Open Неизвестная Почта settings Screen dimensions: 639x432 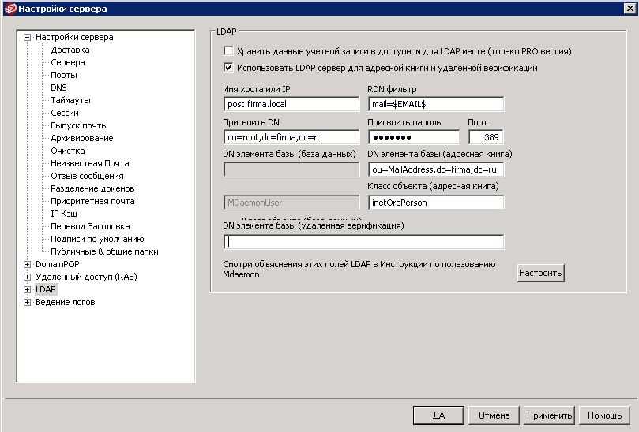(x=90, y=163)
